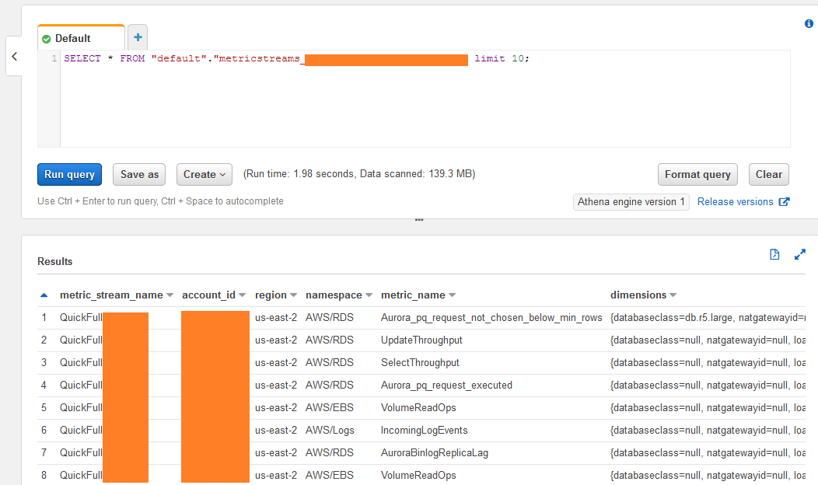Image resolution: width=818 pixels, height=485 pixels.
Task: Click the Save as button
Action: click(x=138, y=174)
